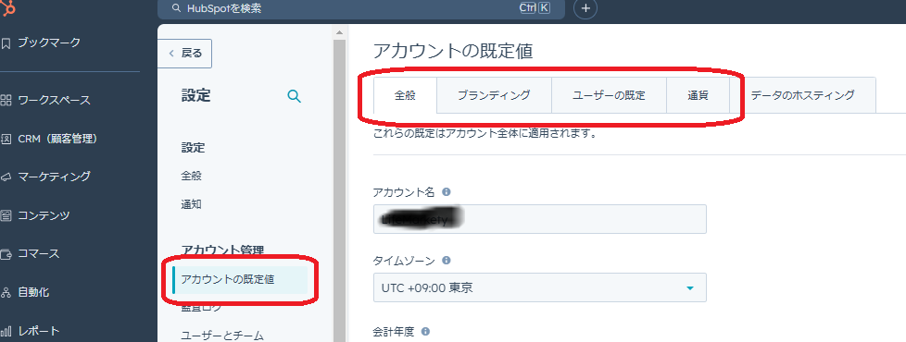Switch to the 通貨 currency tab

pyautogui.click(x=698, y=95)
